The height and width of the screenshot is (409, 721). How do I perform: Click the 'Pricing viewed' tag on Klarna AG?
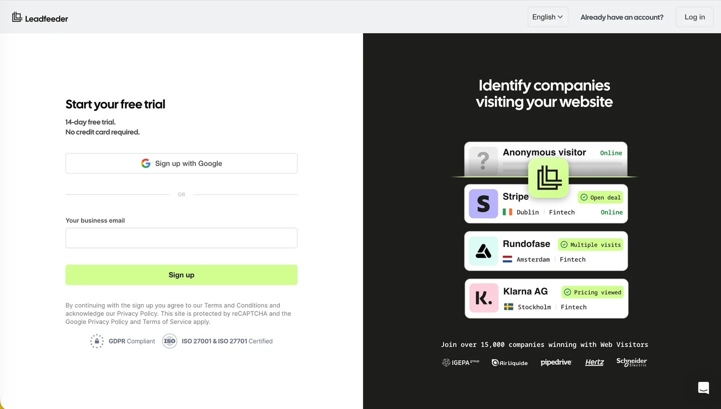click(x=592, y=292)
